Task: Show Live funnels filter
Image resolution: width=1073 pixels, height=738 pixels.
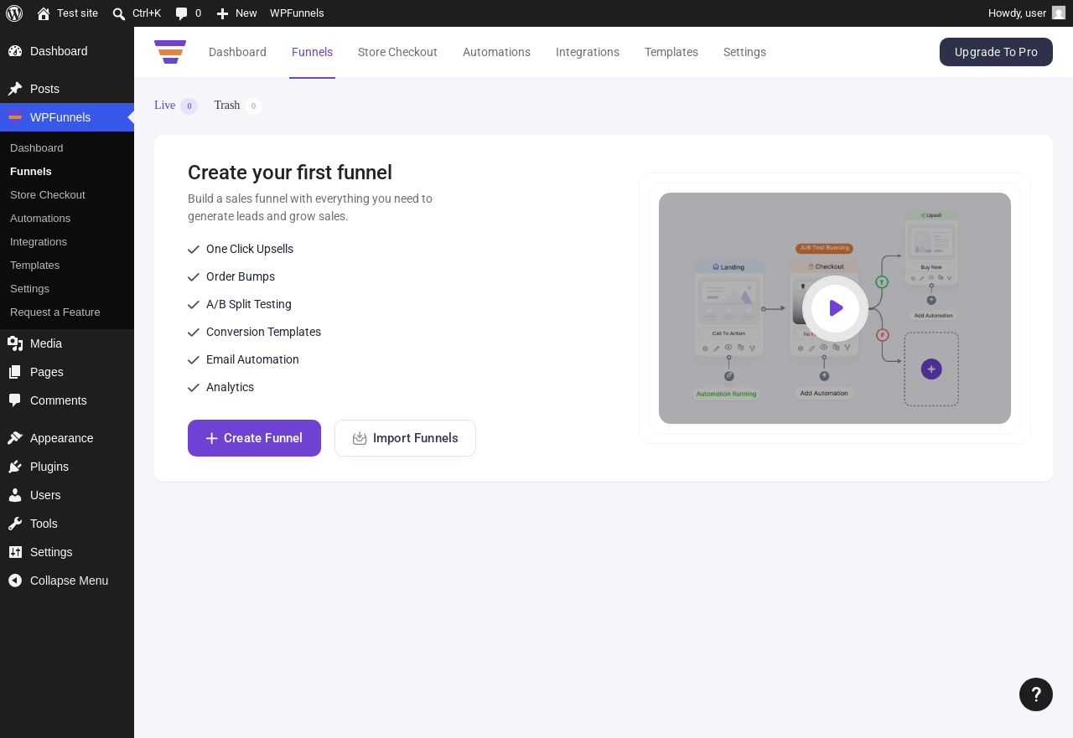Action: pyautogui.click(x=176, y=106)
